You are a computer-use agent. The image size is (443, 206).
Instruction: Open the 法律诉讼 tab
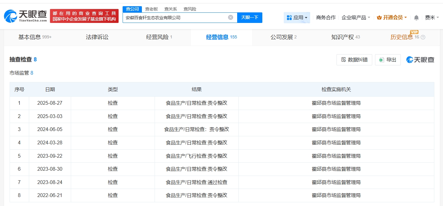97,37
